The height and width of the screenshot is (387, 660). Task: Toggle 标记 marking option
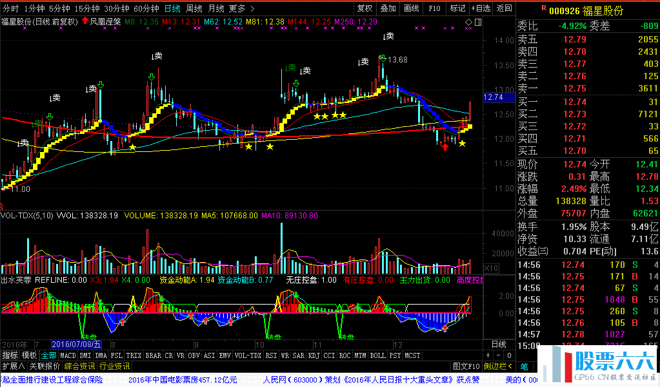point(457,8)
